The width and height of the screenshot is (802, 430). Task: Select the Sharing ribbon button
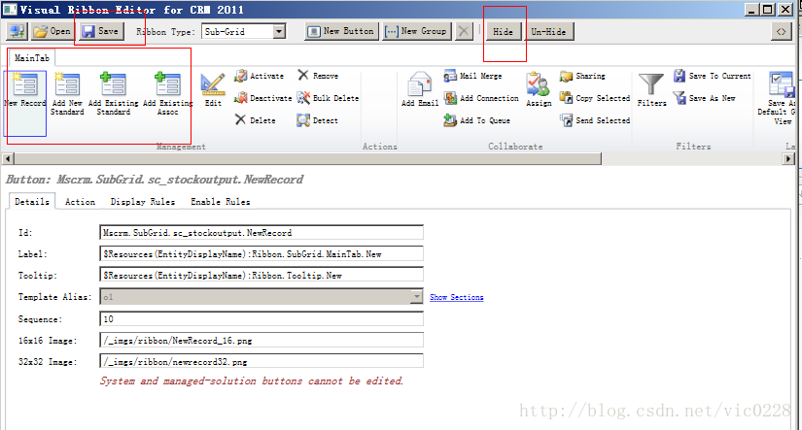(582, 76)
